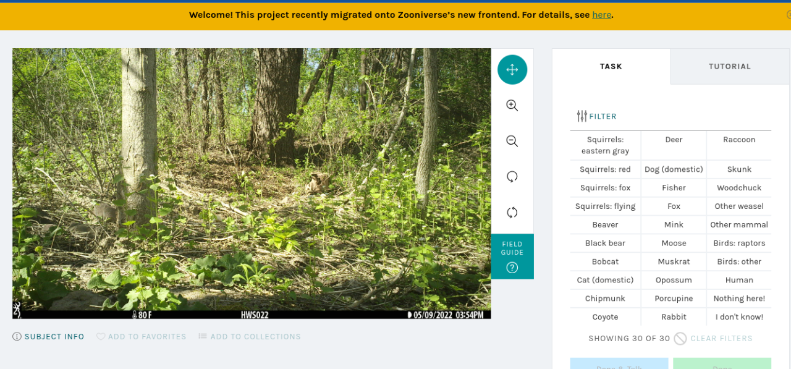Click the camera trap image
The width and height of the screenshot is (791, 369).
click(252, 184)
